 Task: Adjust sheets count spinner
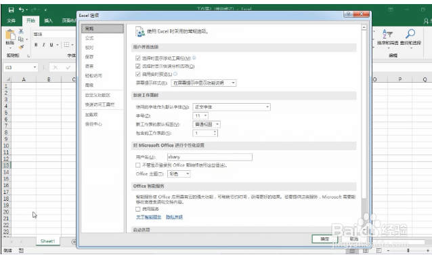[215, 133]
